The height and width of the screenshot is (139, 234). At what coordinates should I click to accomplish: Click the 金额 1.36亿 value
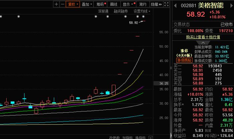click(x=227, y=99)
